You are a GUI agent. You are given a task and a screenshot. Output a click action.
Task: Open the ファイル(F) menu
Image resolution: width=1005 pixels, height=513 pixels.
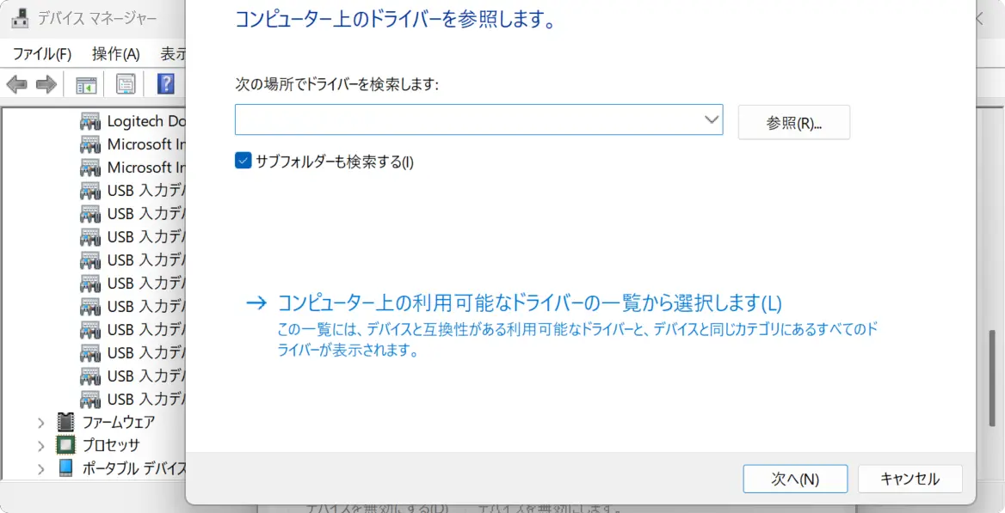[41, 54]
